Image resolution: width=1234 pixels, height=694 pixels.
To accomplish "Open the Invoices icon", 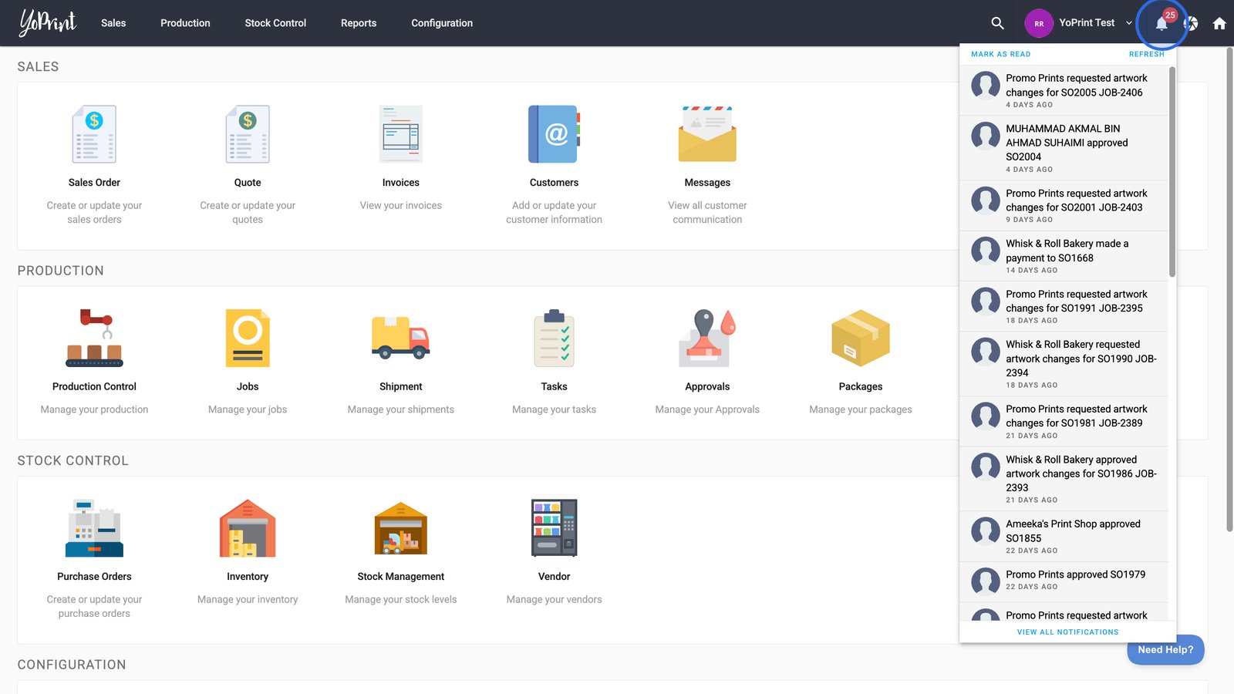I will [x=400, y=134].
